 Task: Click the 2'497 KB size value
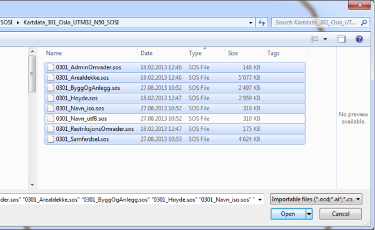point(249,88)
